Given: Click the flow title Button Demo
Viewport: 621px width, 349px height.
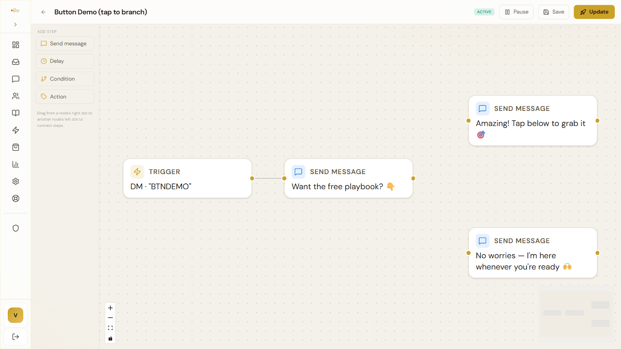Looking at the screenshot, I should click(101, 12).
